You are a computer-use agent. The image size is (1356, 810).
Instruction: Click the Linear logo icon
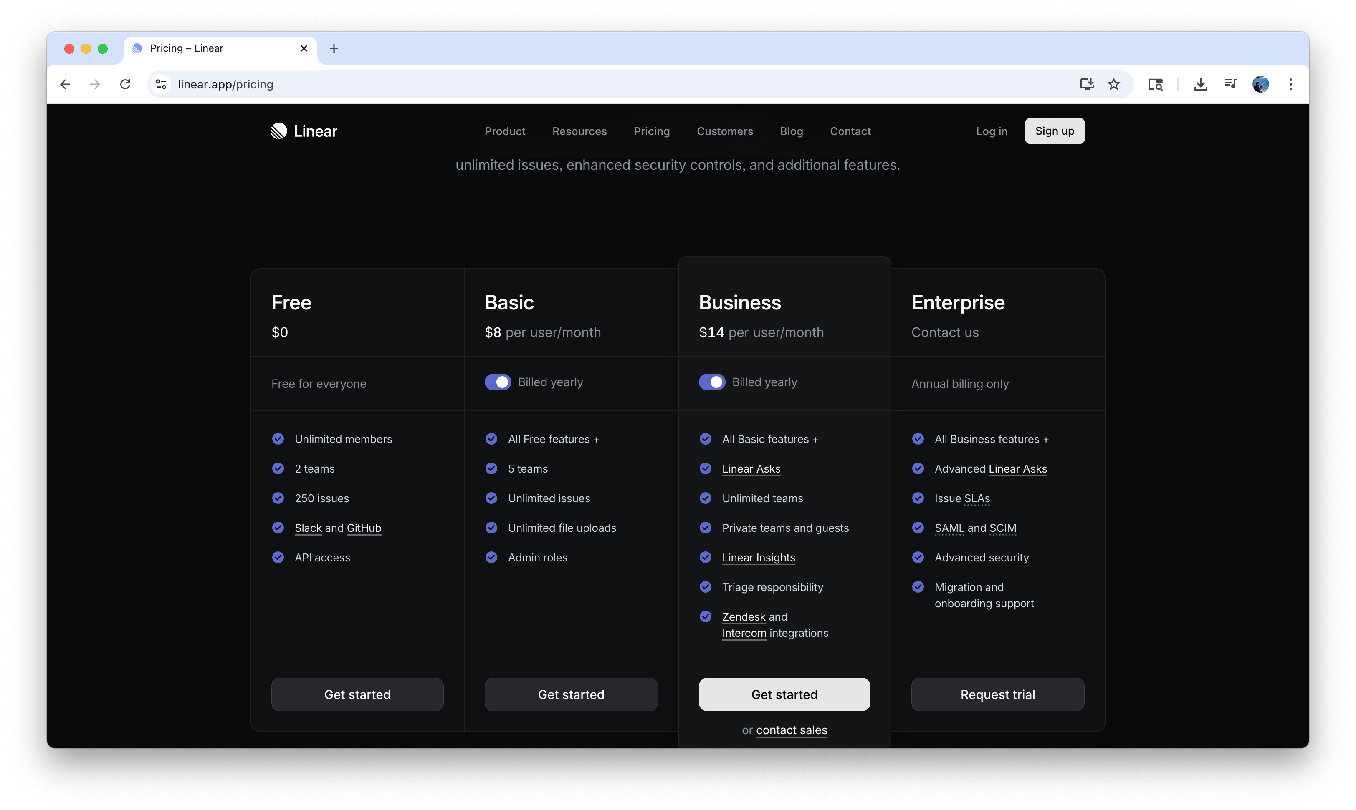tap(278, 131)
